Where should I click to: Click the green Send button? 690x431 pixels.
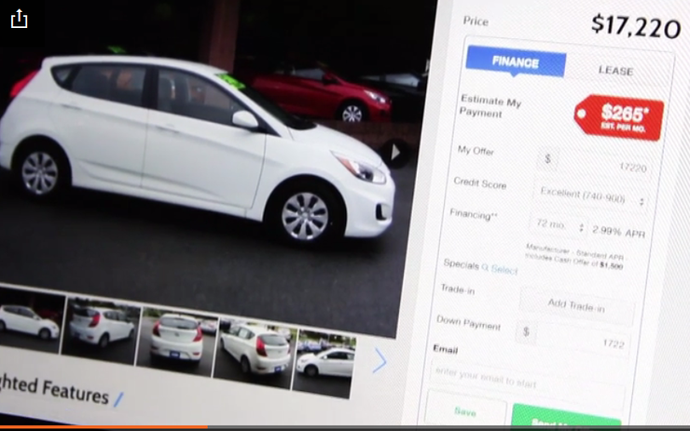[x=566, y=415]
